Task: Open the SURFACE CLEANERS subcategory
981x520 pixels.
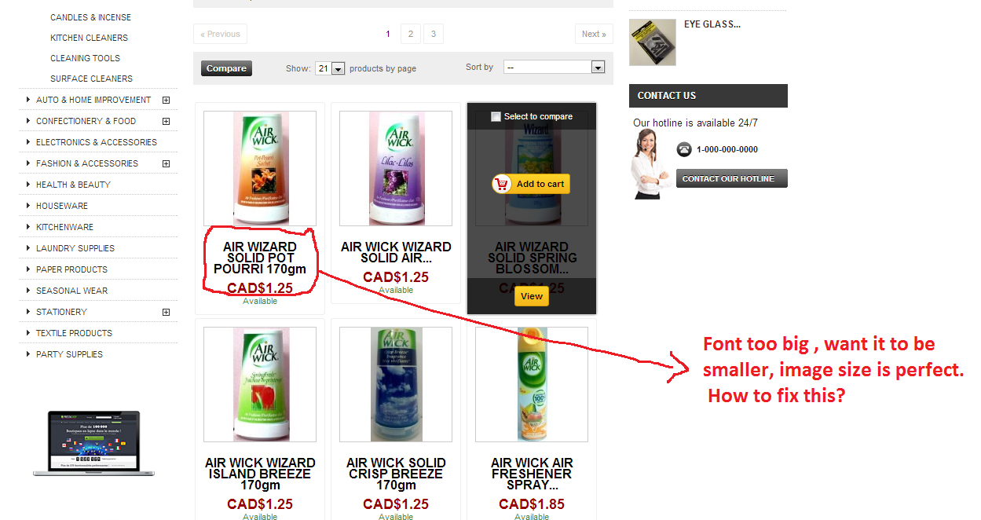Action: point(91,79)
